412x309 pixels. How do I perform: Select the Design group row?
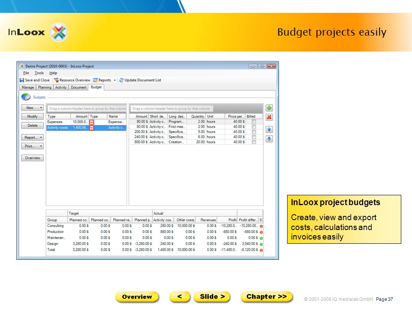154,244
